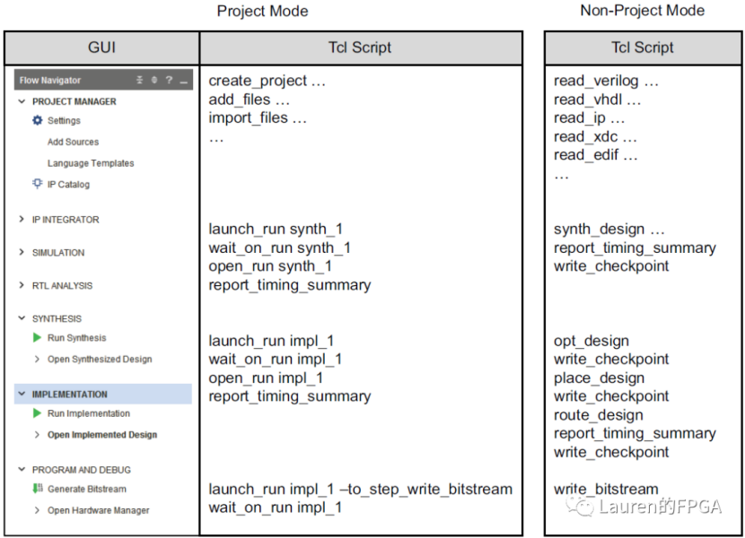Click Flow Navigator expand-all icon
Screen dimensions: 745x538
(153, 80)
